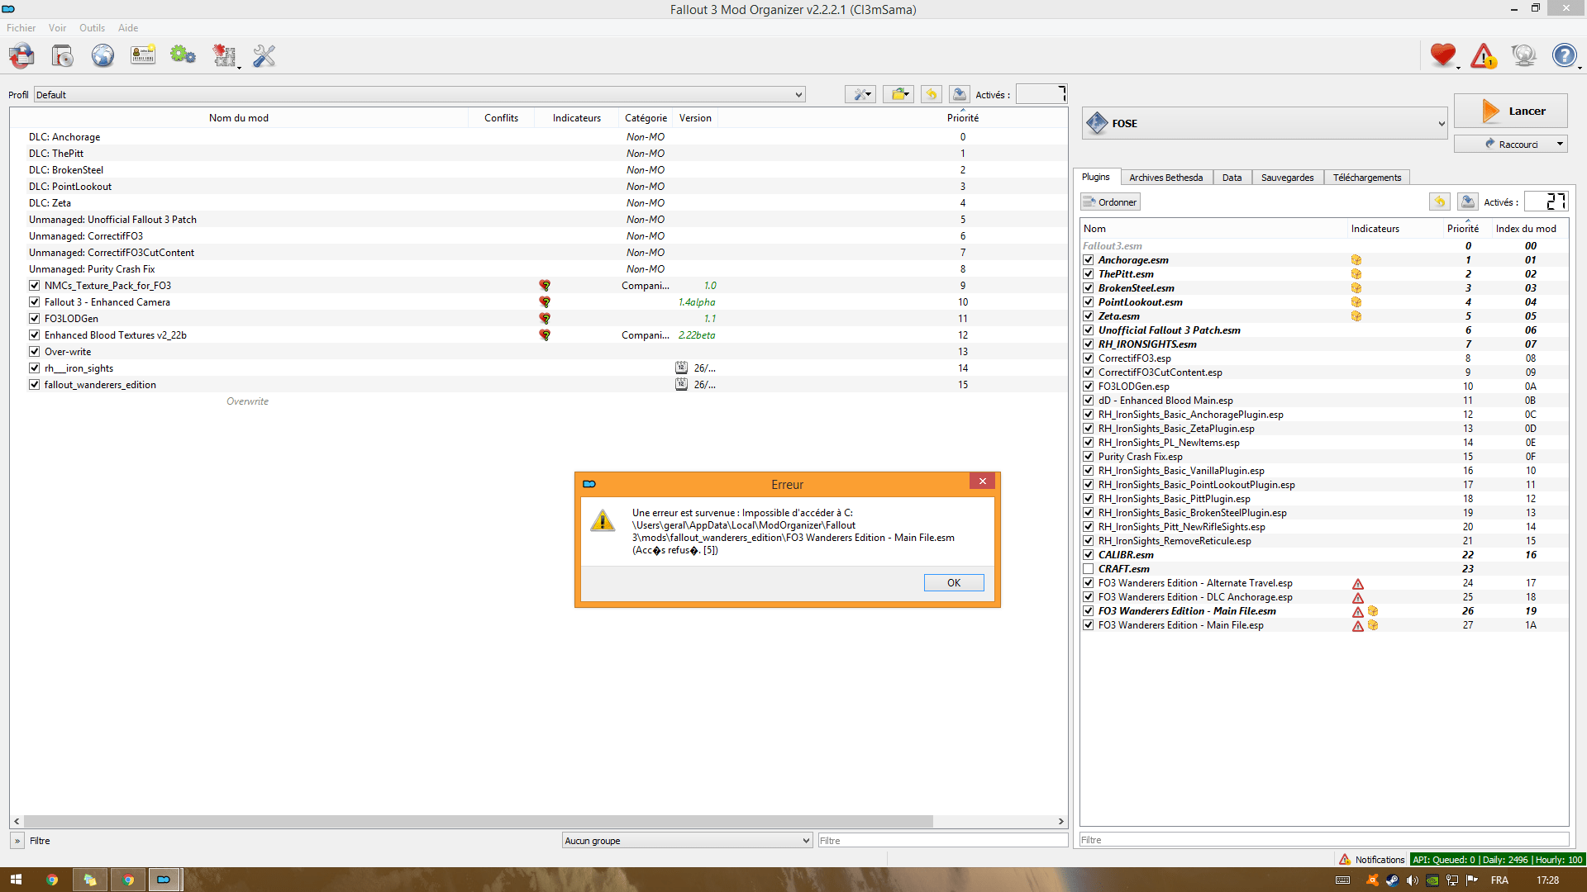Open the Aide menu
This screenshot has height=892, width=1587.
coord(128,28)
